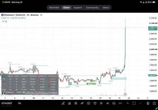Switch to the Explore tab
Viewport: 158px width, 110px height.
point(78,8)
